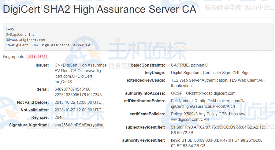
Task: Select the OCSP URI http://ocsp.digicert.com
Action: (x=203, y=93)
